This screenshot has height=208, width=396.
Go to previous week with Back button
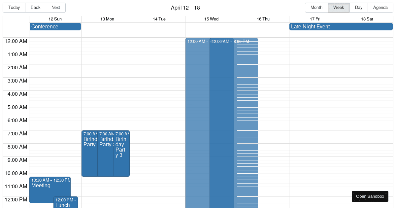35,7
